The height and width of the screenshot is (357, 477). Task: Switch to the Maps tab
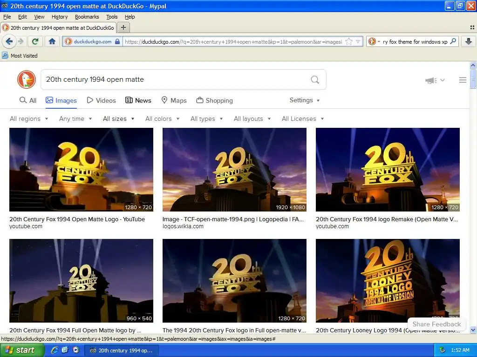point(174,100)
